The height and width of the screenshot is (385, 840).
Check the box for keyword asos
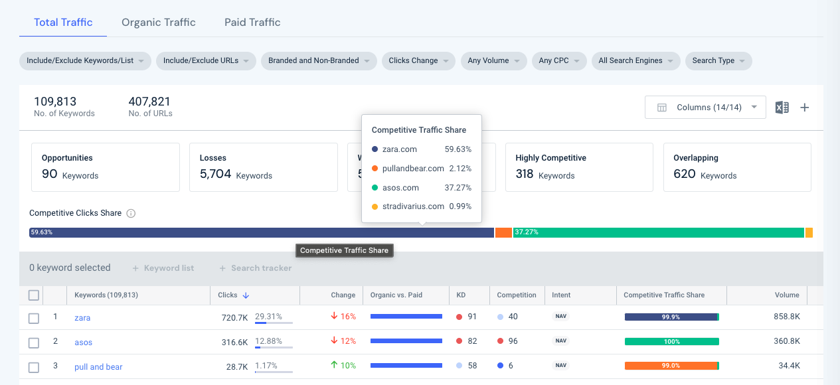34,343
